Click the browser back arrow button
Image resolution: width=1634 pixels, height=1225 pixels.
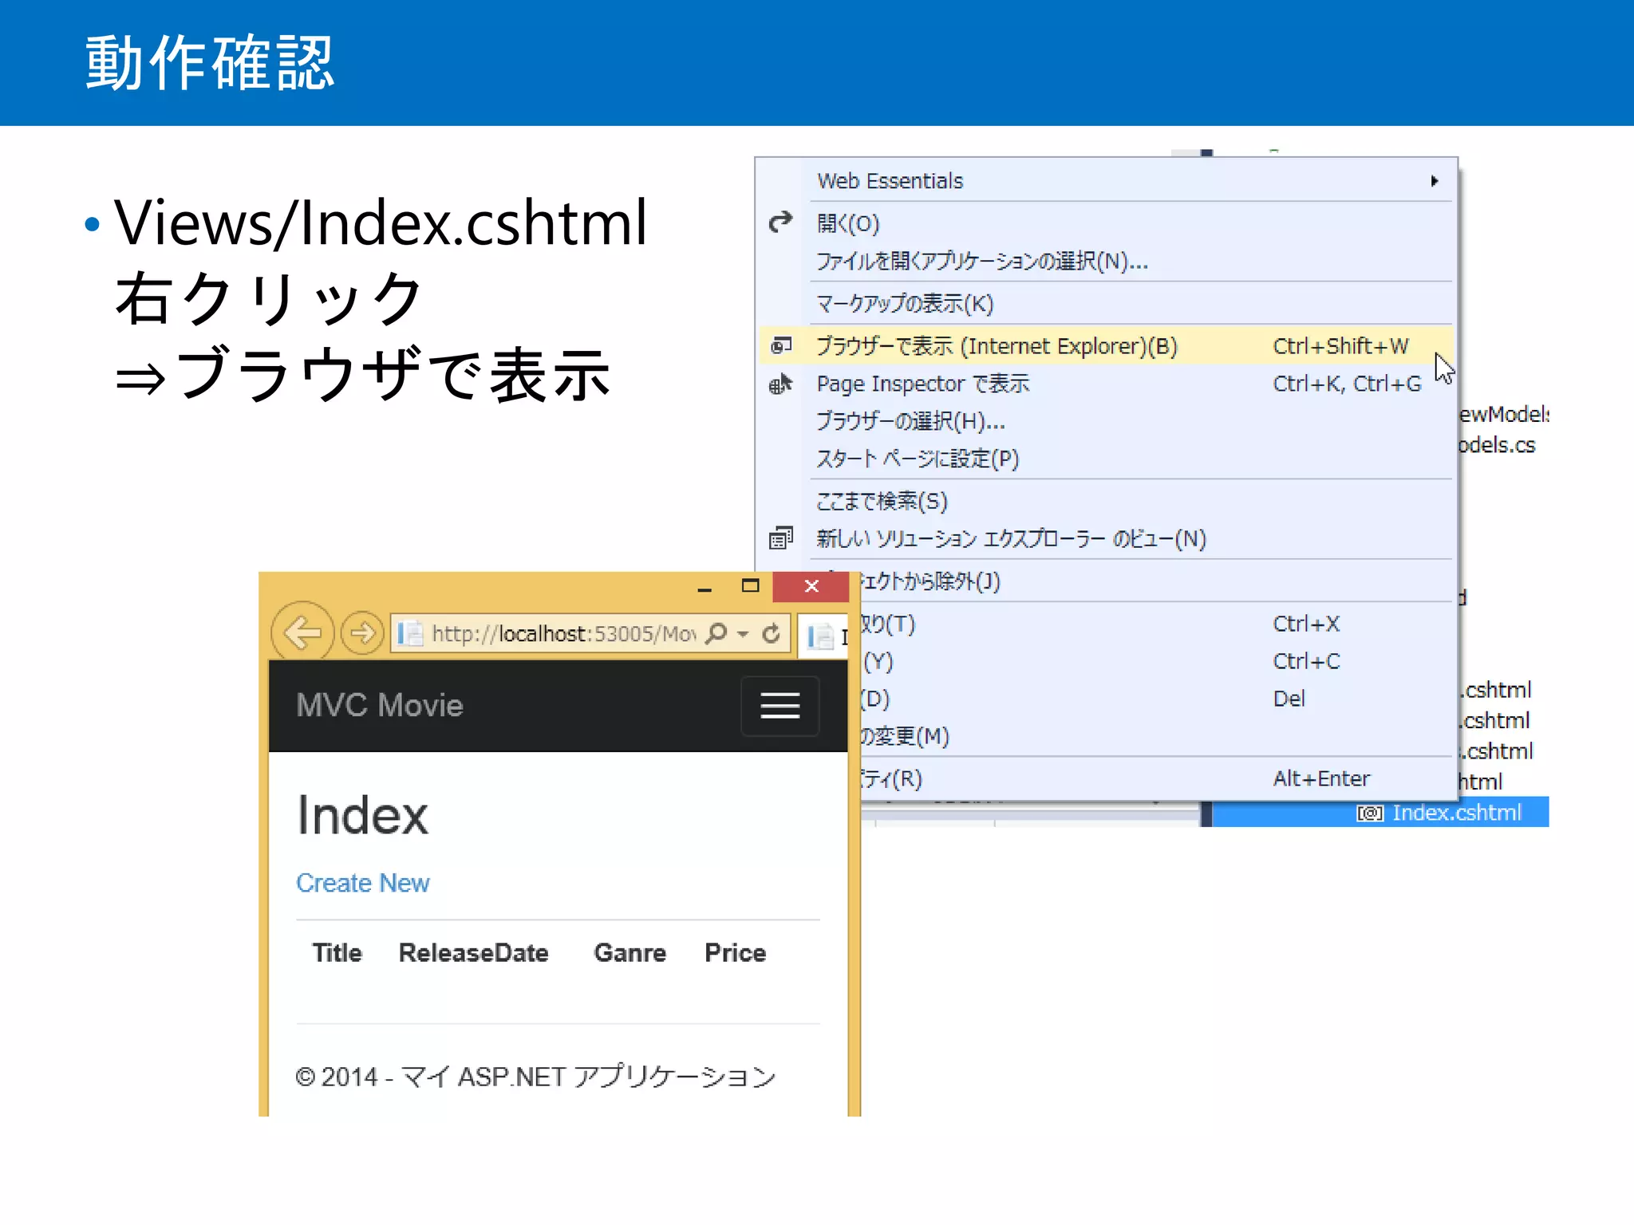pos(302,633)
